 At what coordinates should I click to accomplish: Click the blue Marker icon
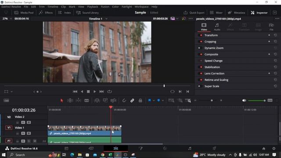159,101
